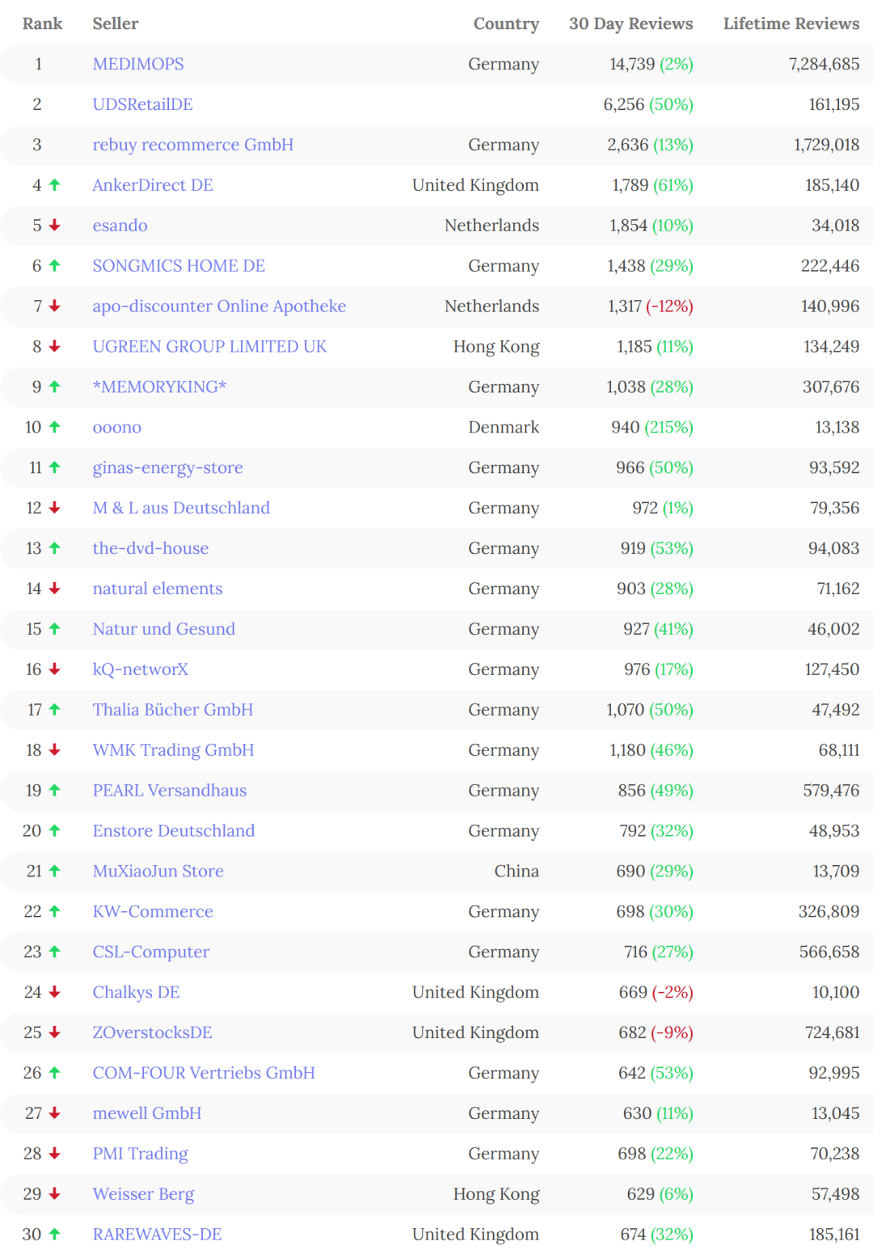Click KW-Commerce seller link

pyautogui.click(x=153, y=912)
